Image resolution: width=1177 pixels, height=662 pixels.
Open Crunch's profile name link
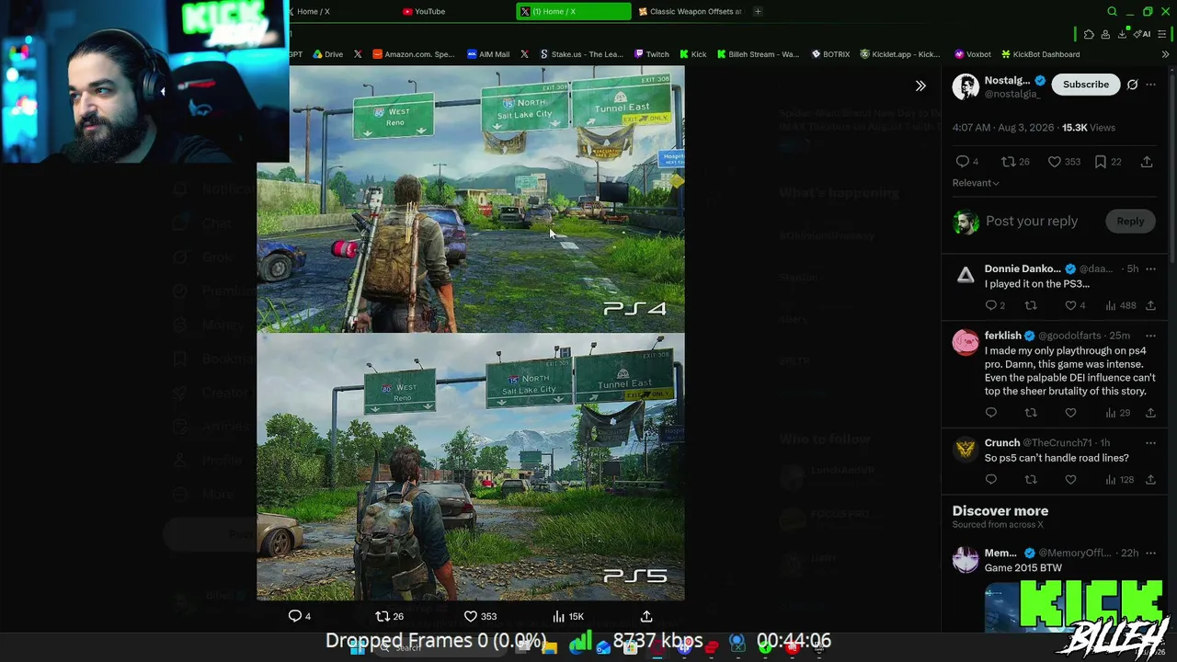click(1002, 443)
